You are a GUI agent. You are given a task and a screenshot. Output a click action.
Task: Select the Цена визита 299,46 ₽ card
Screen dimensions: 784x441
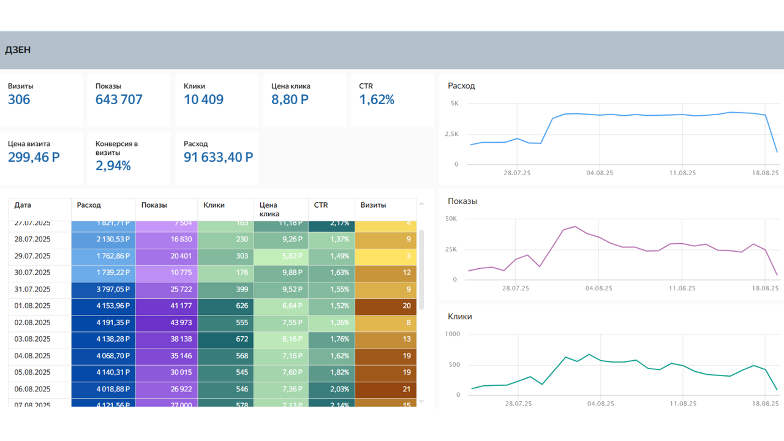click(x=42, y=157)
